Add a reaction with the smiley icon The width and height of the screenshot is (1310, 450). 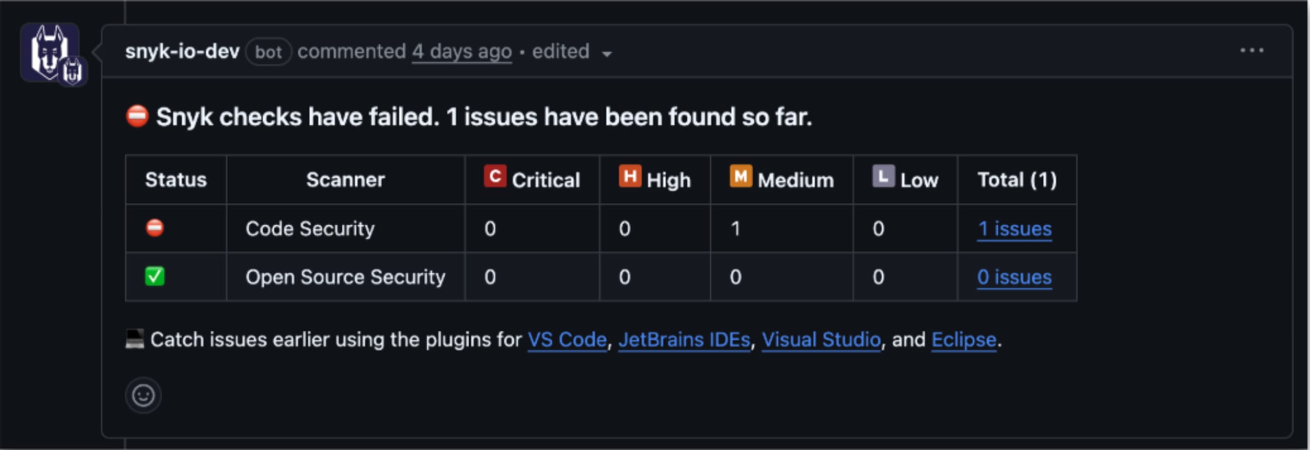click(x=143, y=395)
